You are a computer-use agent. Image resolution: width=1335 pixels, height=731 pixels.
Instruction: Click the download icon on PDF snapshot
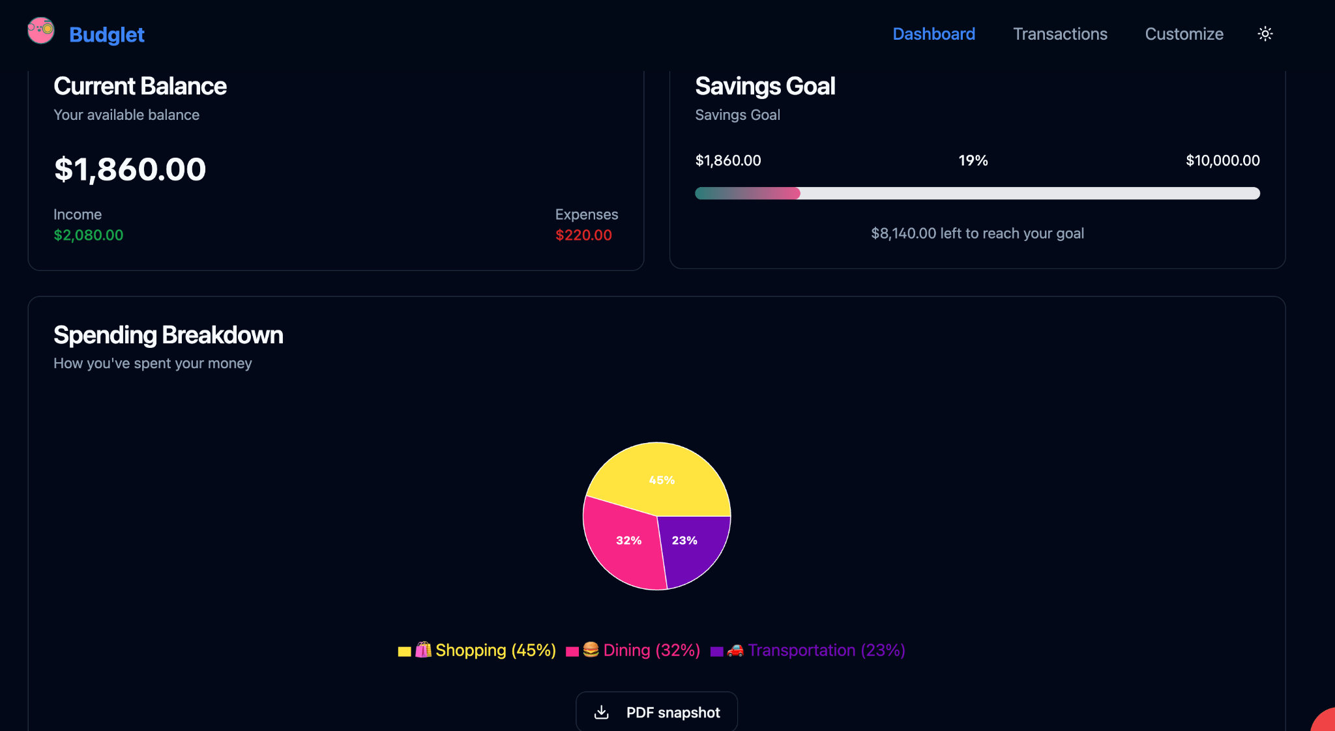tap(602, 712)
